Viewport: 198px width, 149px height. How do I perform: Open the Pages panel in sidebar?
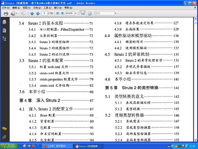(4, 22)
